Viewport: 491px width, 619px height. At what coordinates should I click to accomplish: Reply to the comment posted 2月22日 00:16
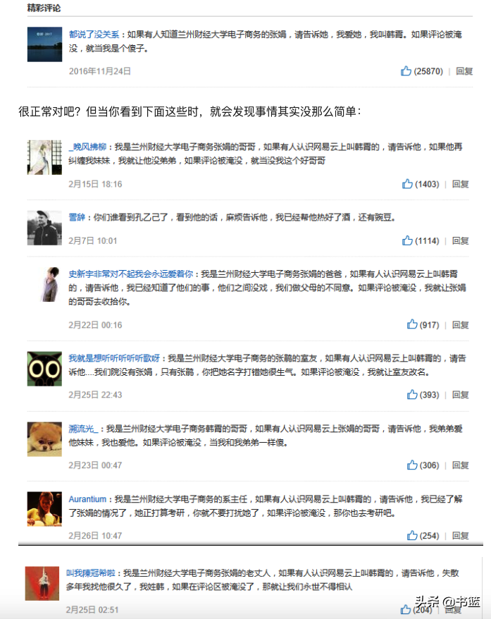pos(460,325)
